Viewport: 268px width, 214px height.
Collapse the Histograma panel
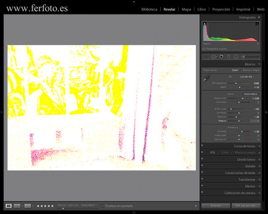click(259, 17)
